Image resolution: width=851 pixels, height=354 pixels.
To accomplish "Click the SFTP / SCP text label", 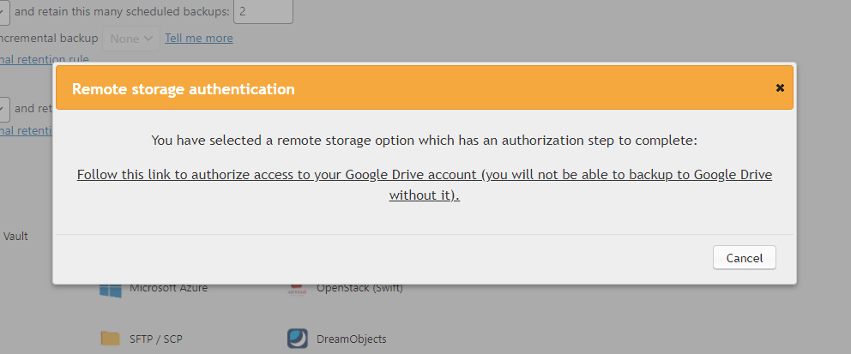I will pos(156,339).
